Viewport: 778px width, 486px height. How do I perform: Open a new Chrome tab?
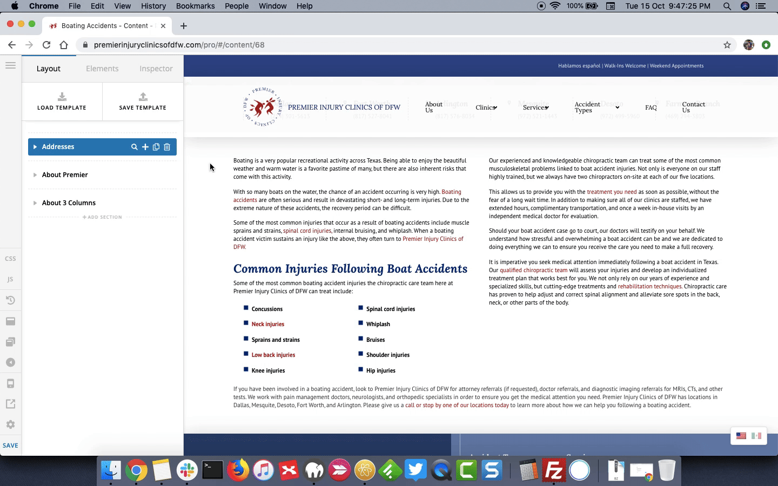point(184,26)
